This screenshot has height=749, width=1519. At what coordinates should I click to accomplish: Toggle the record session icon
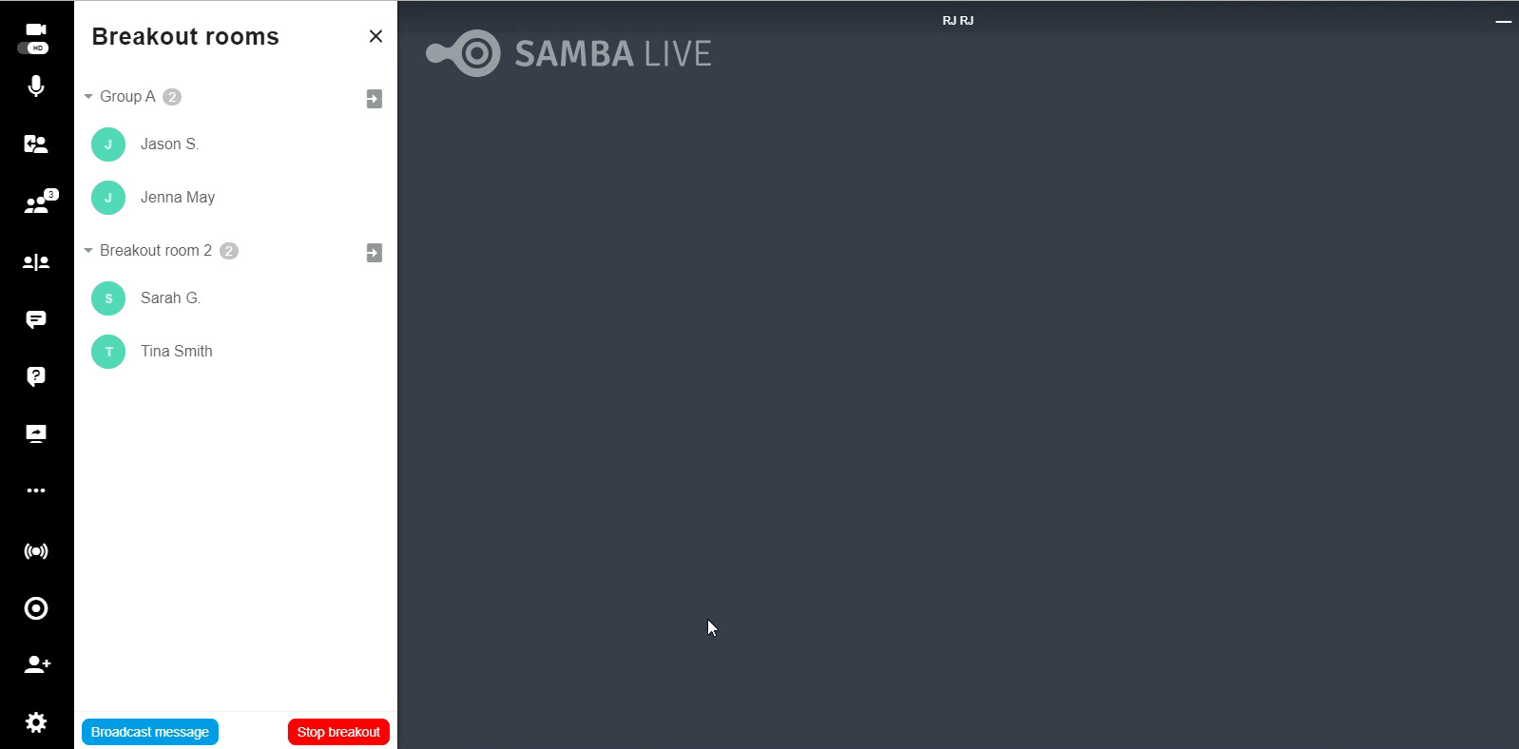(36, 608)
